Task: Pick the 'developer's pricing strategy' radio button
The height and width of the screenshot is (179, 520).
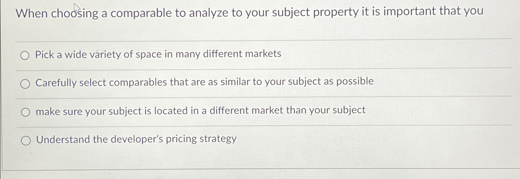Action: point(26,140)
